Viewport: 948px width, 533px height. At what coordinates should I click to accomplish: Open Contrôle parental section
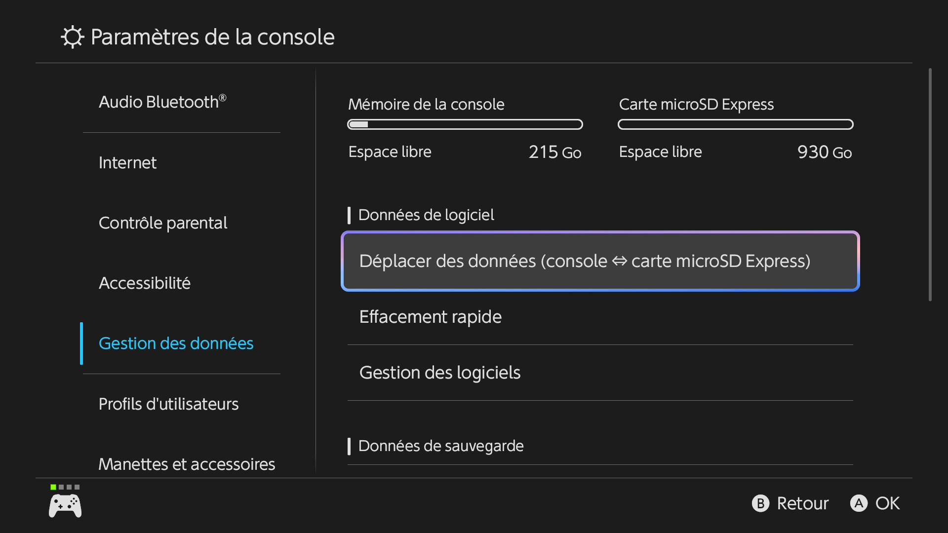[163, 223]
